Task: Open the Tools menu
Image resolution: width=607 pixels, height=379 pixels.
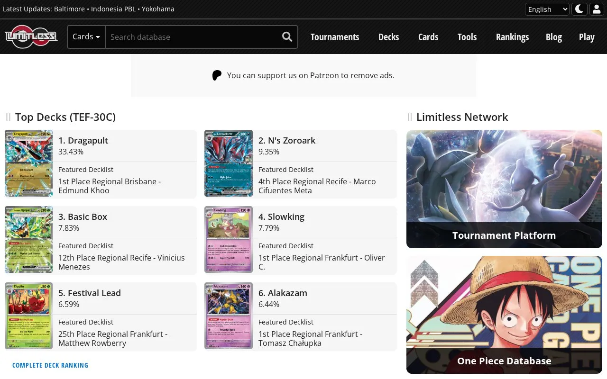Action: pyautogui.click(x=467, y=37)
